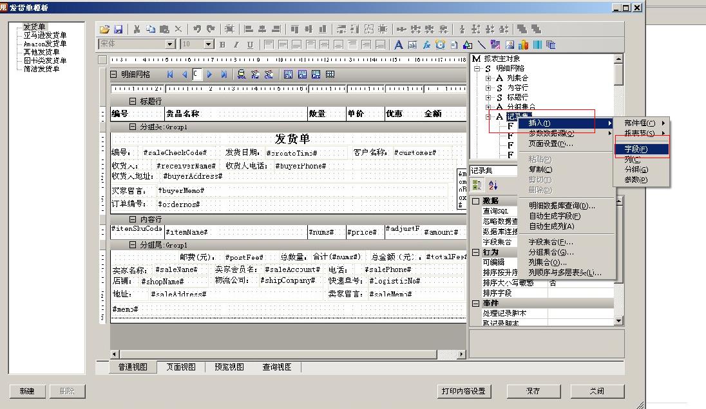Click 页面设置(P)... context menu item
706x409 pixels.
tap(566, 144)
